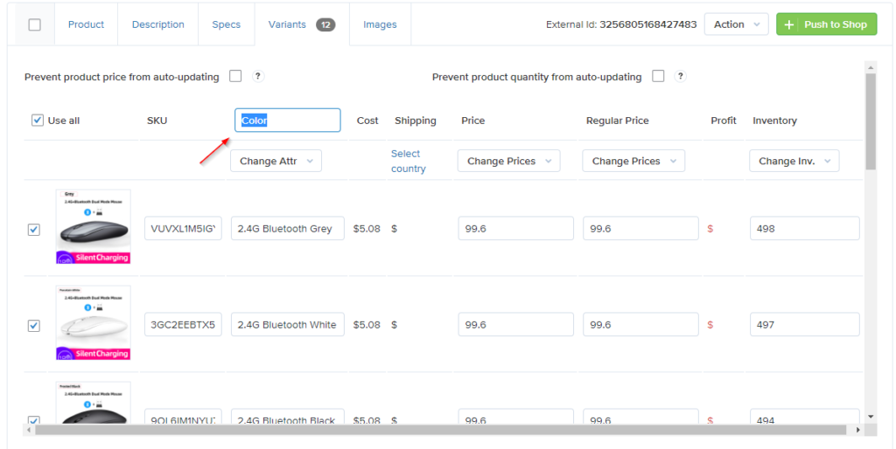Click the White mouse variant thumbnail
896x449 pixels.
click(93, 323)
